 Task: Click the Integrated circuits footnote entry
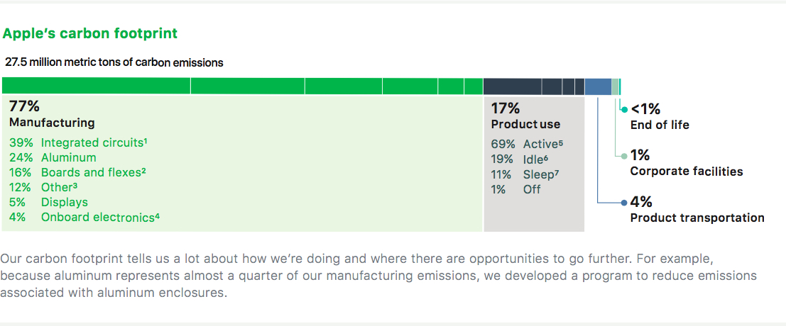tap(78, 142)
